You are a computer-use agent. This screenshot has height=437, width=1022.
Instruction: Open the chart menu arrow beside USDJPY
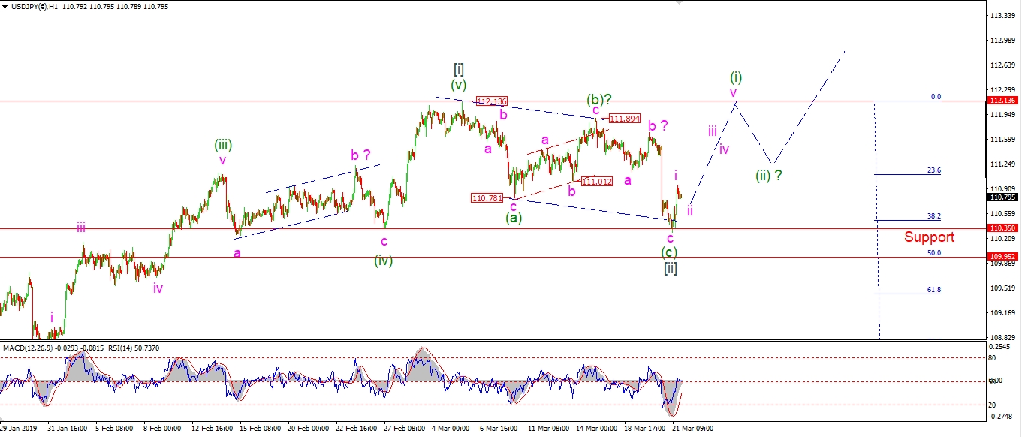tap(5, 7)
